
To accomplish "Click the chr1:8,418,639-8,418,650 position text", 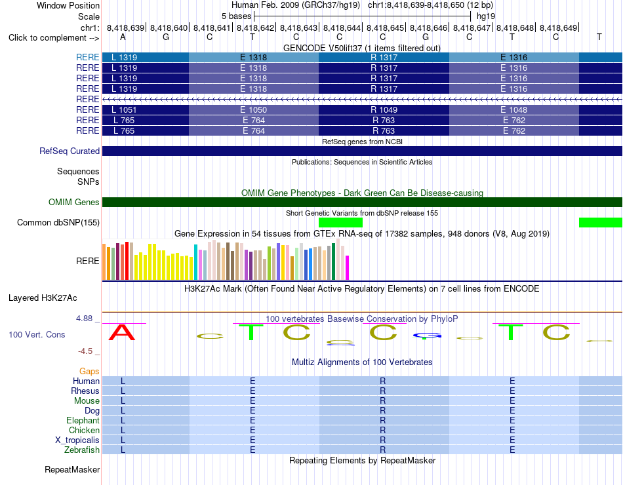I will (430, 5).
